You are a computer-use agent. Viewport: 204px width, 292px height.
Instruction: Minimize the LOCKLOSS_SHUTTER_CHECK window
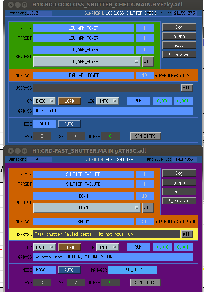17,5
